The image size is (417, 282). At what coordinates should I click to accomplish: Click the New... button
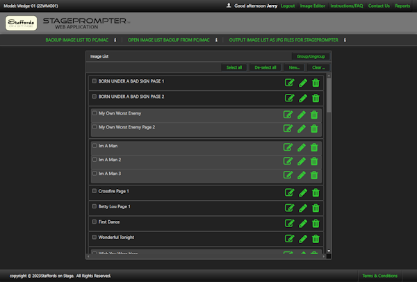click(x=294, y=67)
